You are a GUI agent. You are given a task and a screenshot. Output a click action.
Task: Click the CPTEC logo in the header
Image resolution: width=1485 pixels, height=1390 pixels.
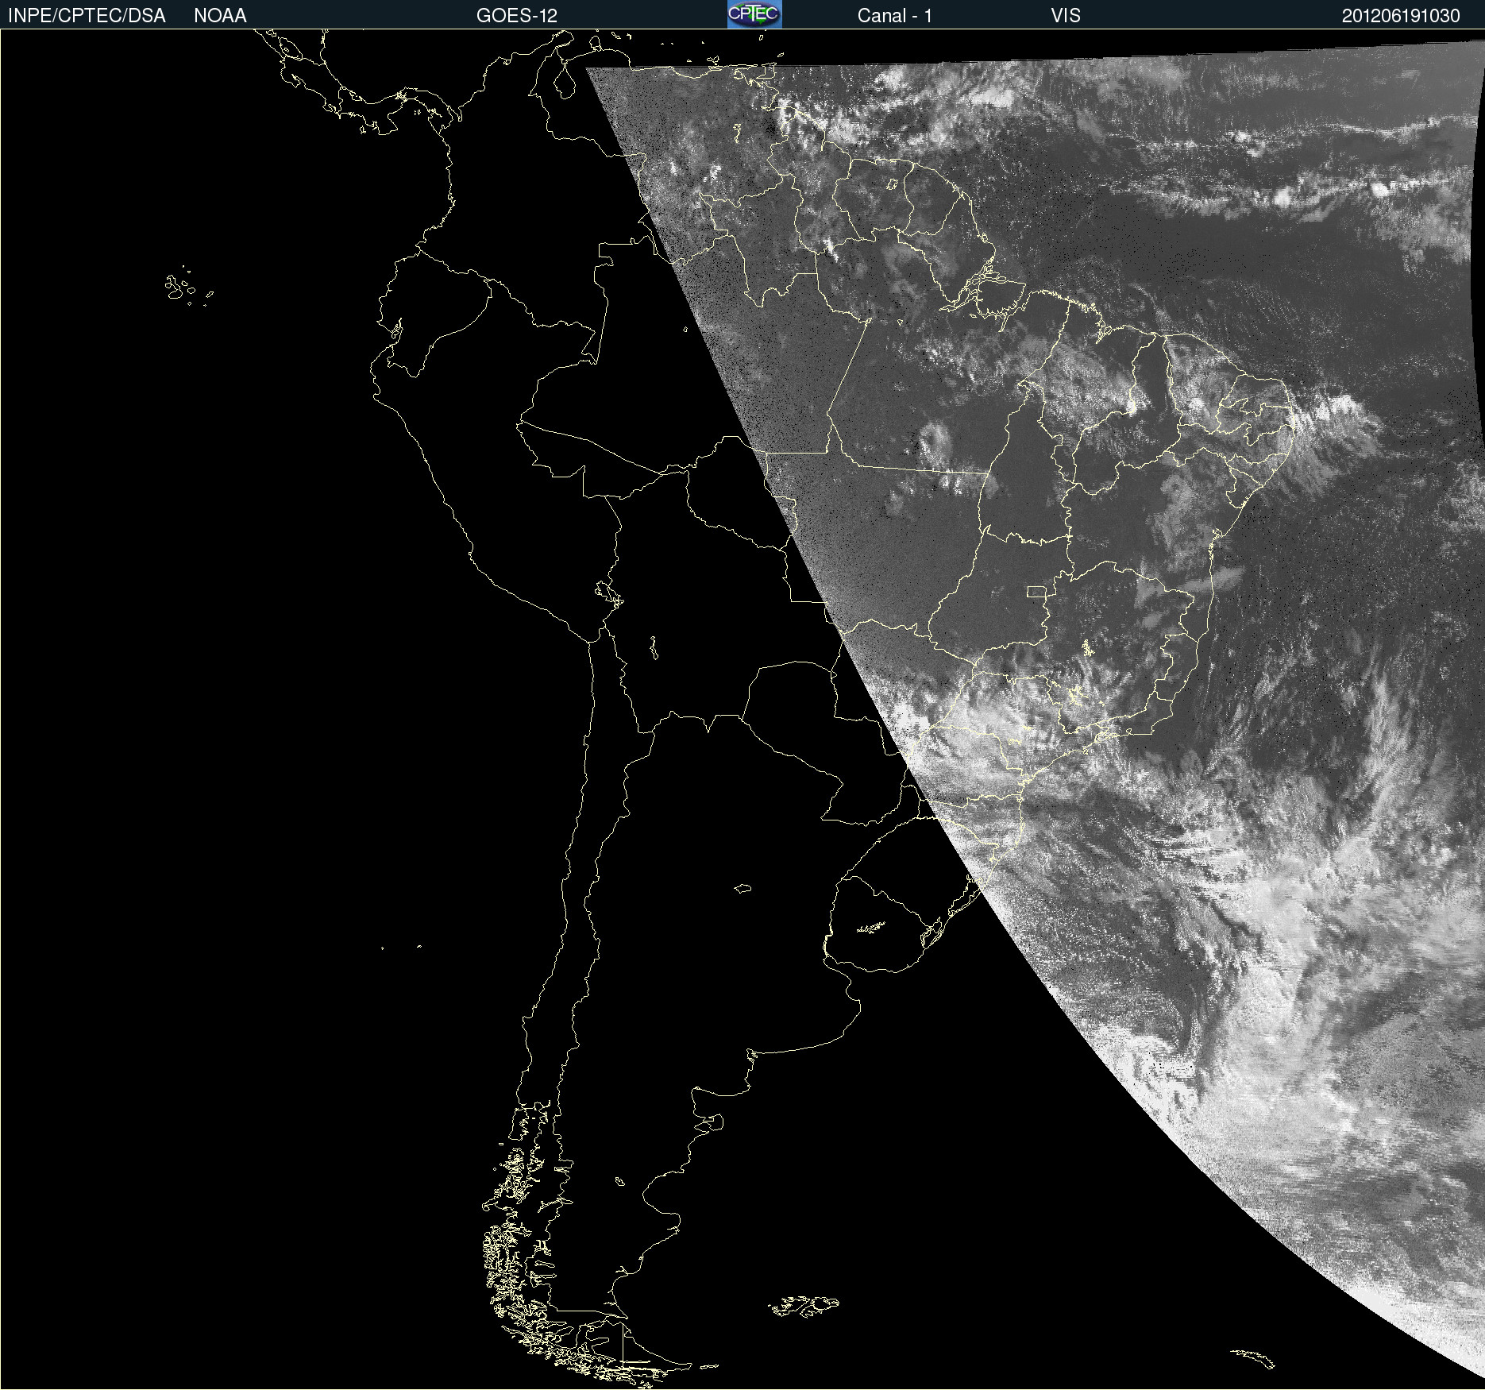754,14
